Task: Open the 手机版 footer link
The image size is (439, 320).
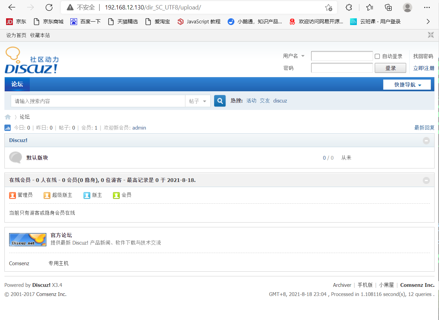Action: click(x=365, y=285)
